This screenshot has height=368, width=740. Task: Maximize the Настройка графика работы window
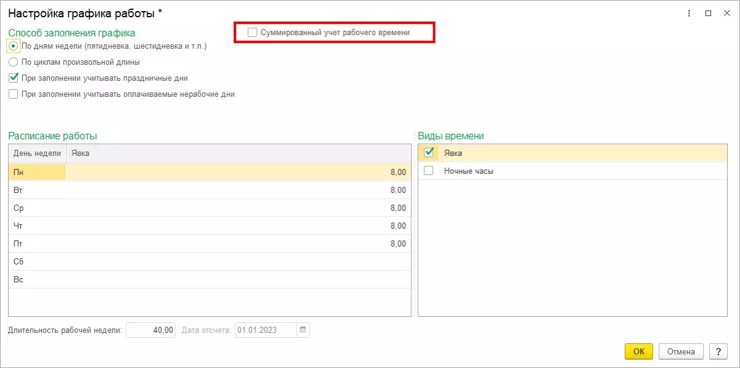point(708,13)
